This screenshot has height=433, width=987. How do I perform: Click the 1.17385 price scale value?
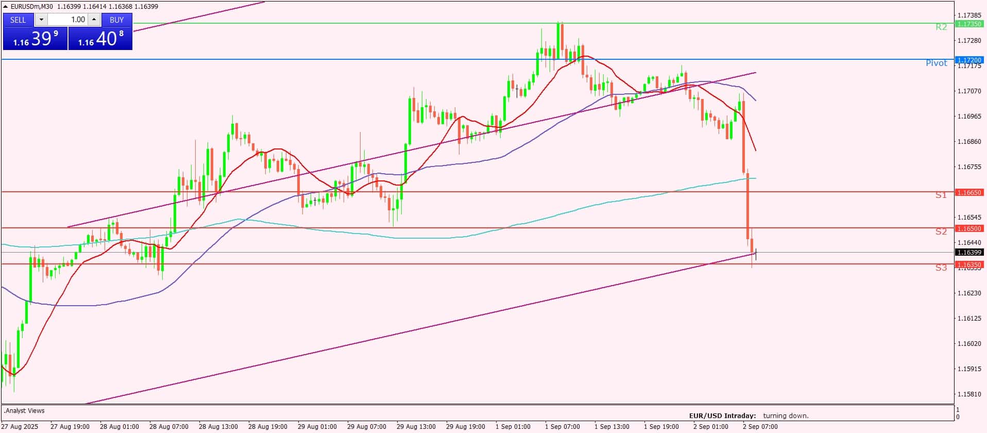pos(969,15)
